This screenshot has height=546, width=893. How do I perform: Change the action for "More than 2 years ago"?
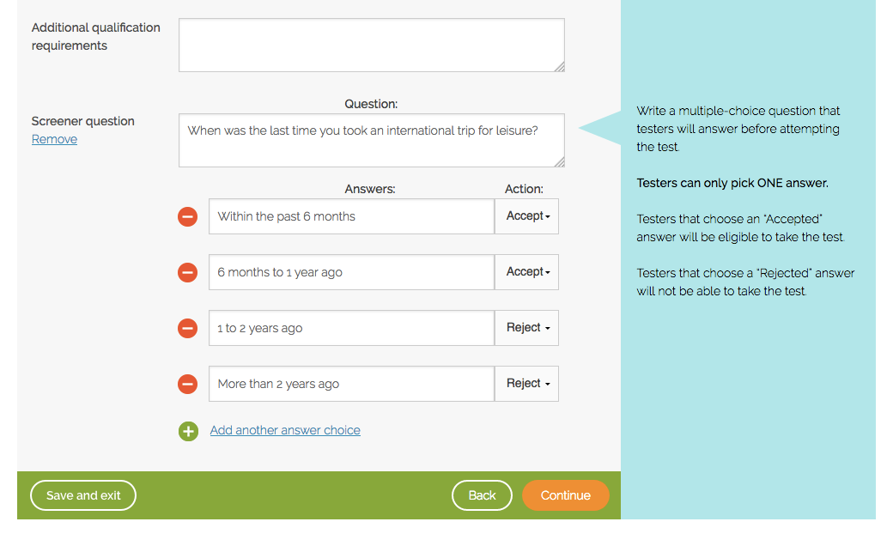point(526,383)
